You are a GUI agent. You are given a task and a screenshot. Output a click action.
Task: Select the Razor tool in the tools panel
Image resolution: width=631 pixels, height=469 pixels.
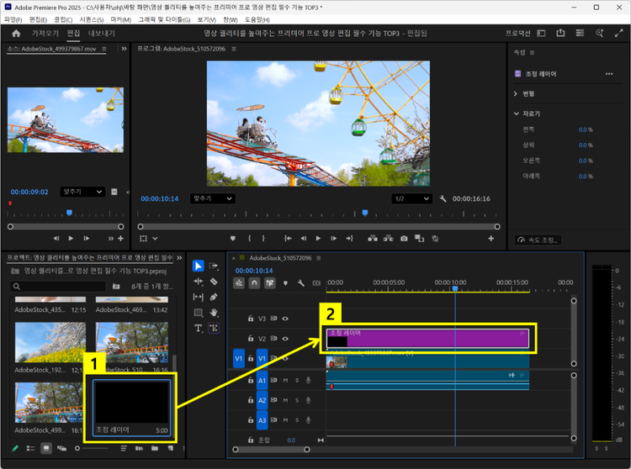click(214, 282)
